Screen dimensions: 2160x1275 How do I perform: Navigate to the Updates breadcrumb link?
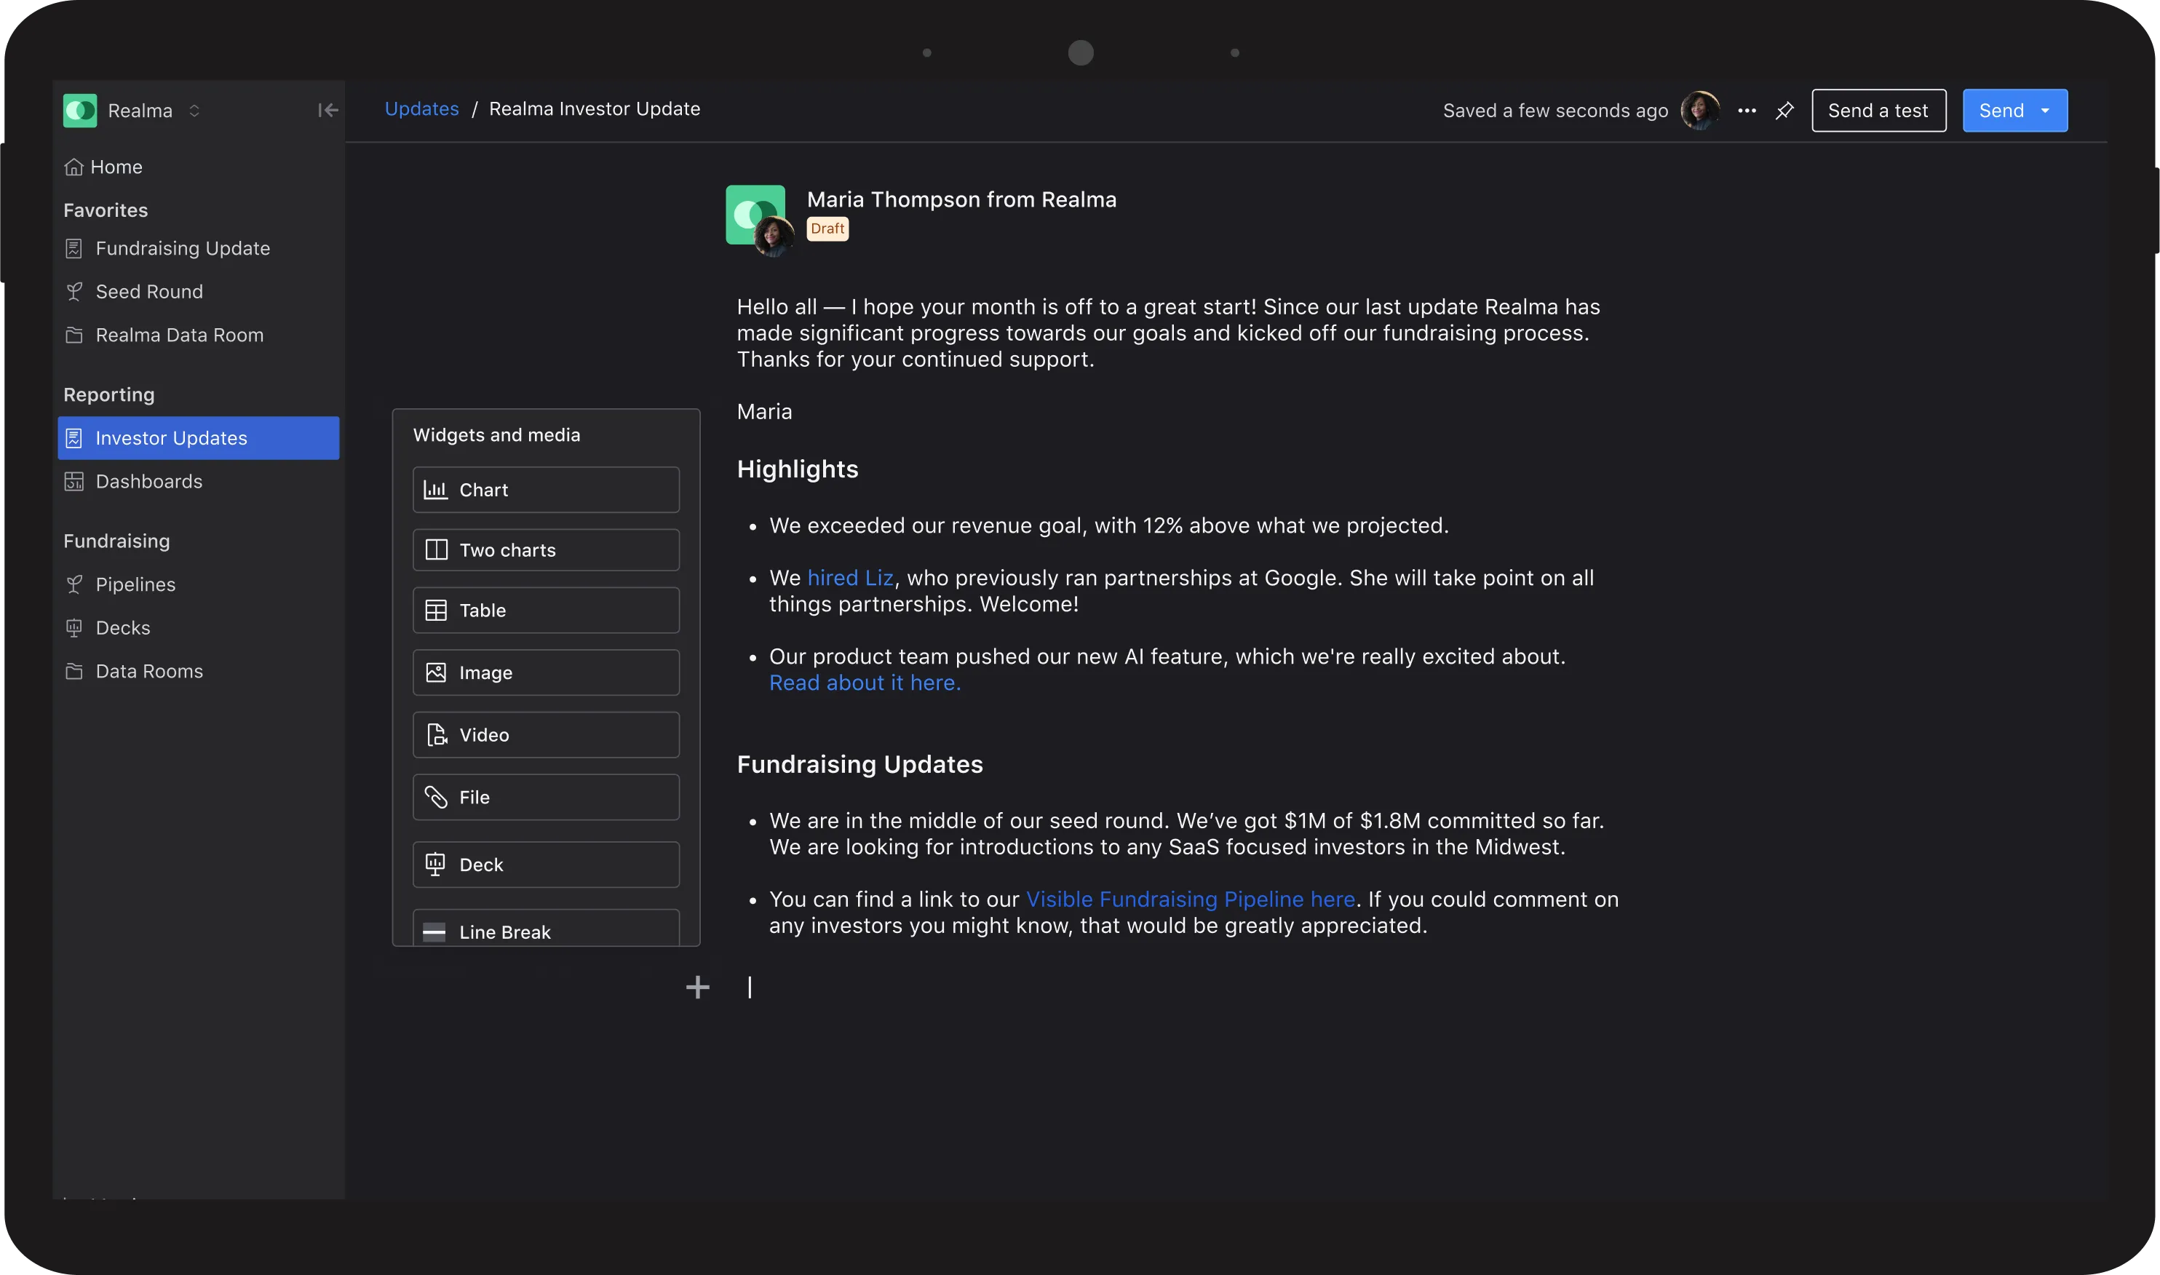coord(421,109)
